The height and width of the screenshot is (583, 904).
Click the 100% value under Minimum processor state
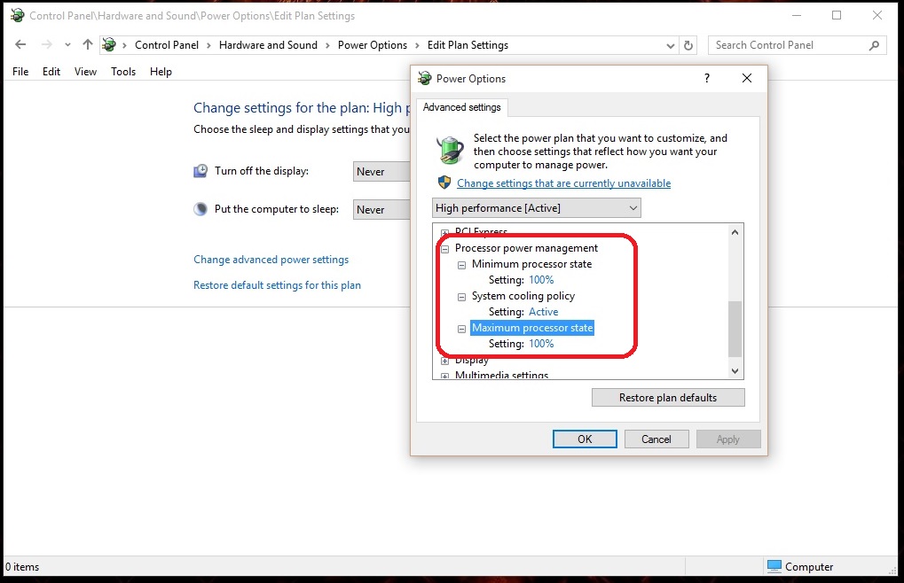click(x=541, y=280)
